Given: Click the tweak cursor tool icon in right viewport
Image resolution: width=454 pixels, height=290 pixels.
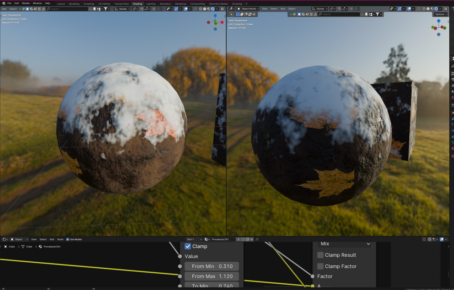Looking at the screenshot, I should 232,15.
